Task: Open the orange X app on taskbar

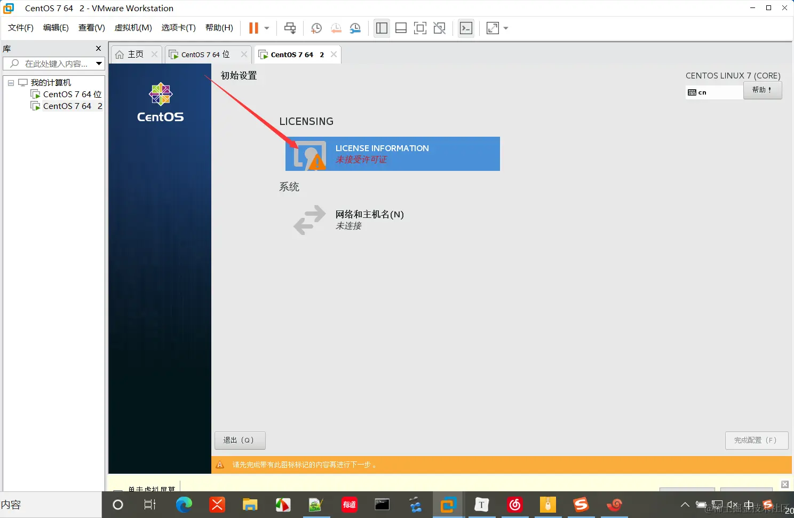Action: coord(217,505)
